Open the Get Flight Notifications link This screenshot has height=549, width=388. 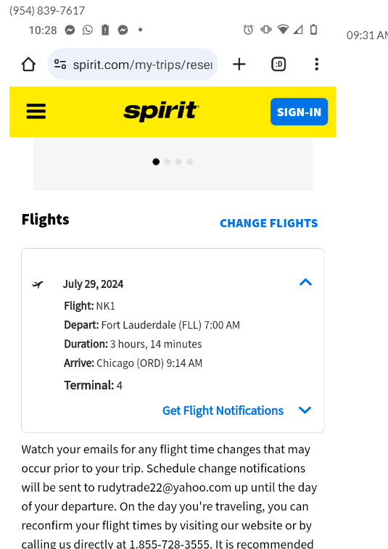[223, 410]
